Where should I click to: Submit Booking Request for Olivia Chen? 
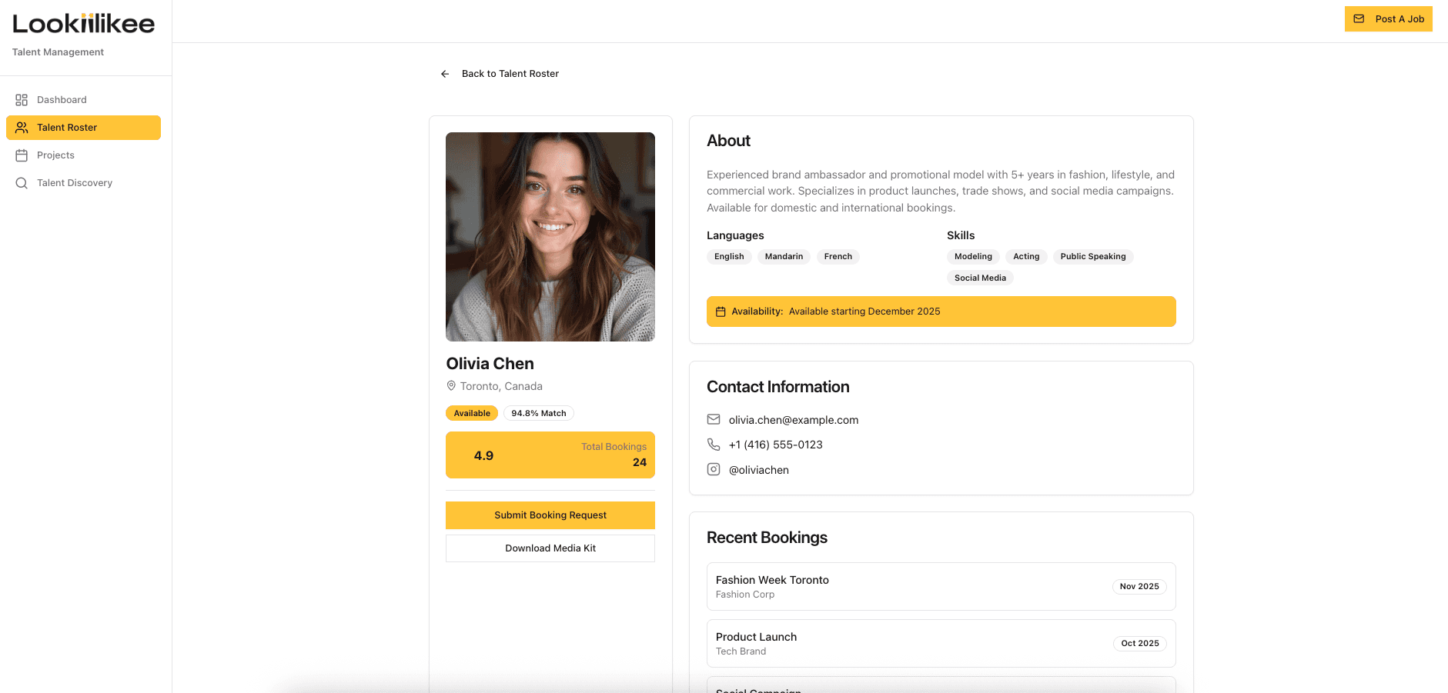point(550,515)
